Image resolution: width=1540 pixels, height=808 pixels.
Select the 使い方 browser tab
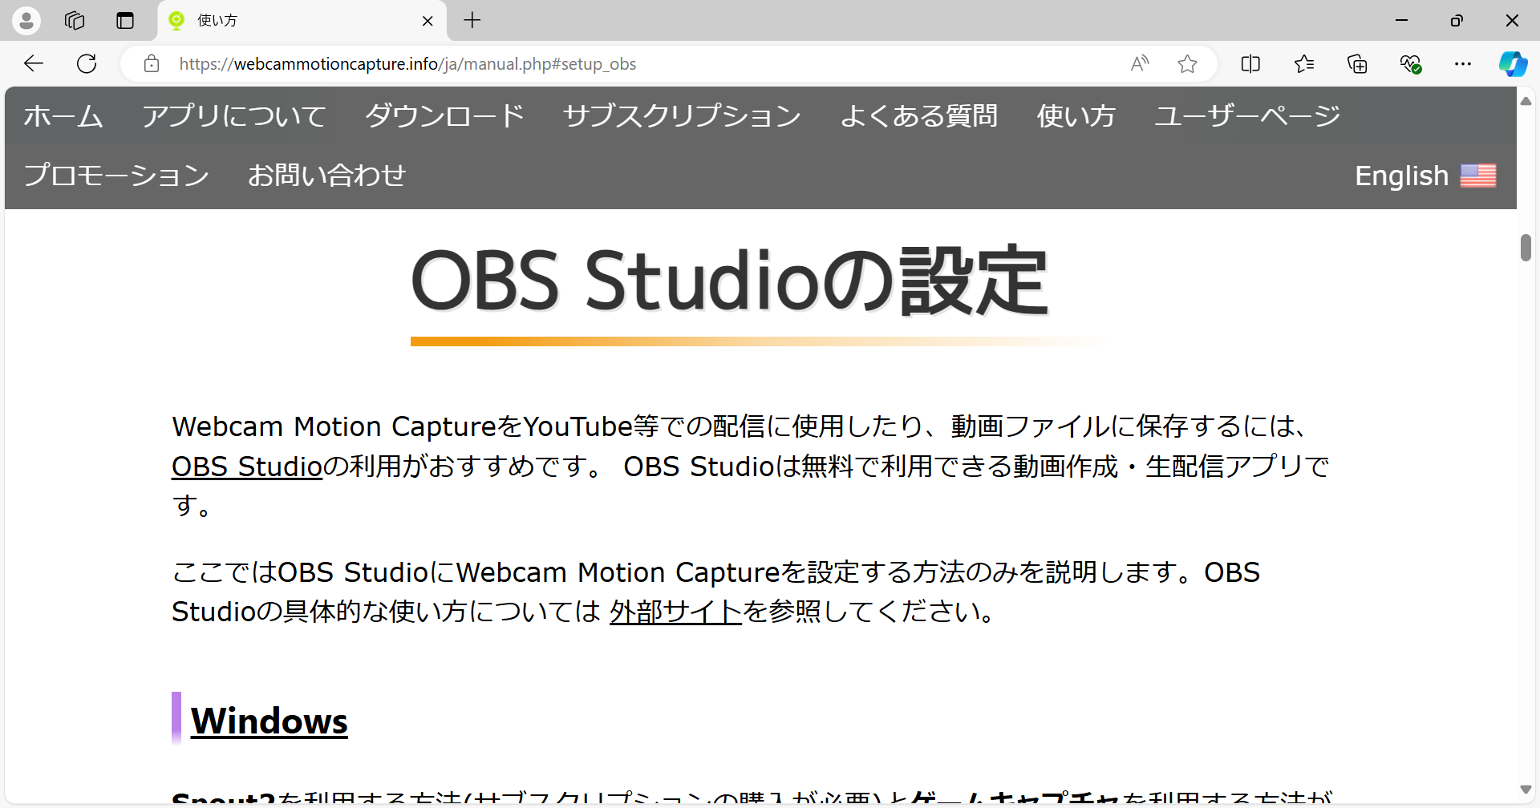pos(302,21)
